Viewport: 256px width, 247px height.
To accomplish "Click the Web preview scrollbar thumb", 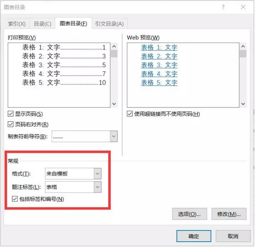I will point(243,54).
